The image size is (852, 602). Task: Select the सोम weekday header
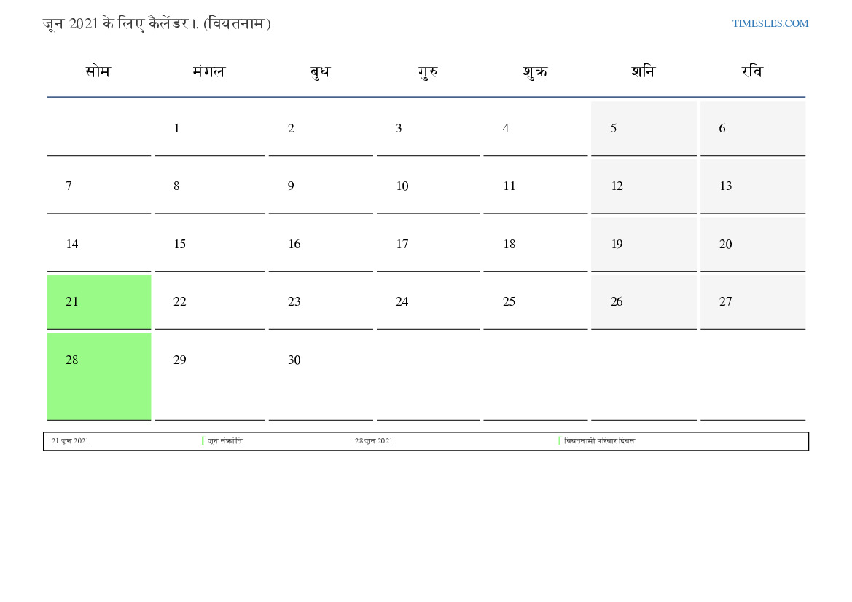click(x=98, y=71)
